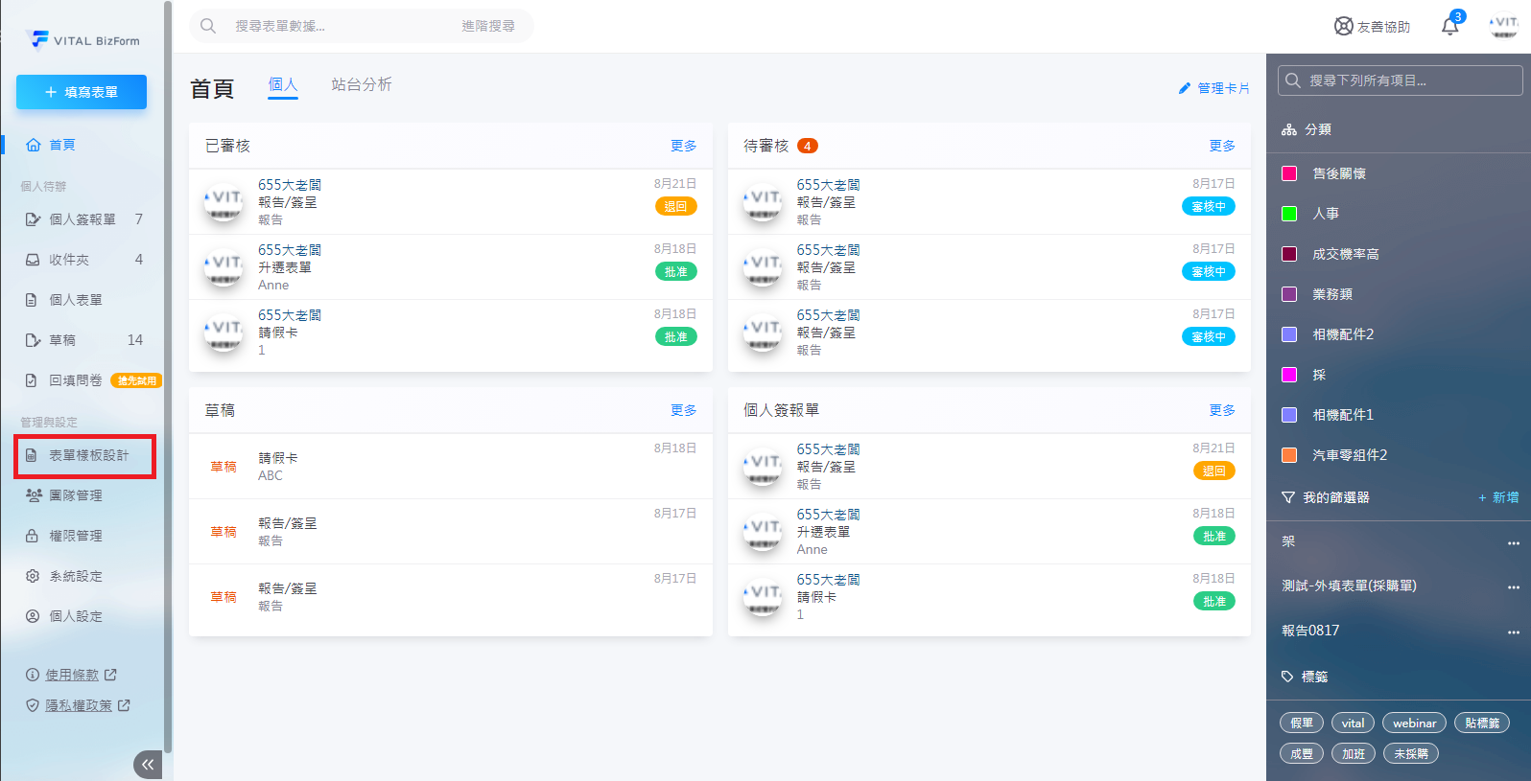Select the 個人 tab
Image resolution: width=1531 pixels, height=781 pixels.
pos(282,84)
